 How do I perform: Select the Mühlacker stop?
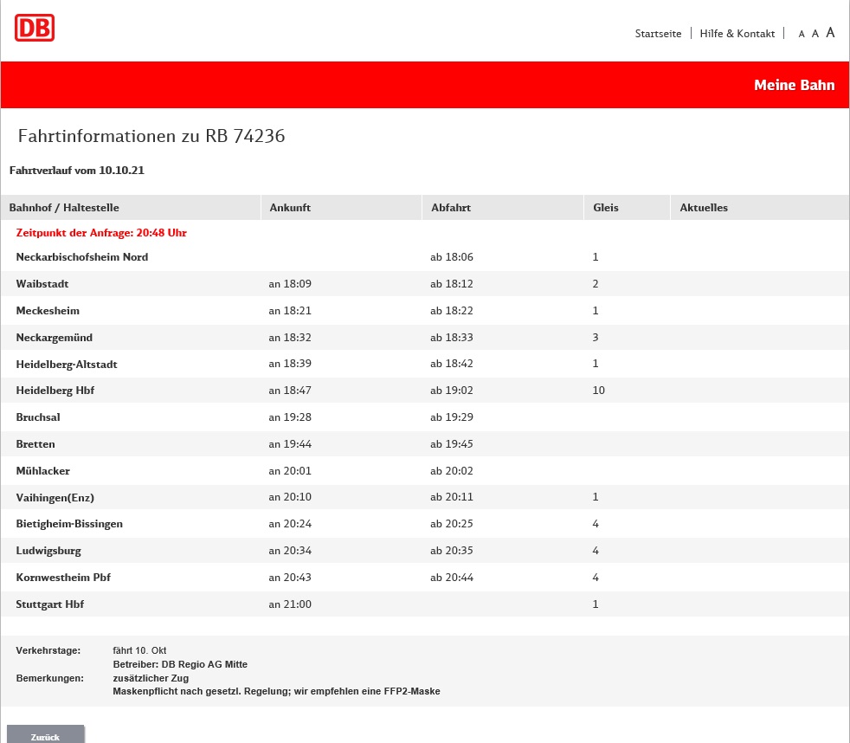pos(43,471)
